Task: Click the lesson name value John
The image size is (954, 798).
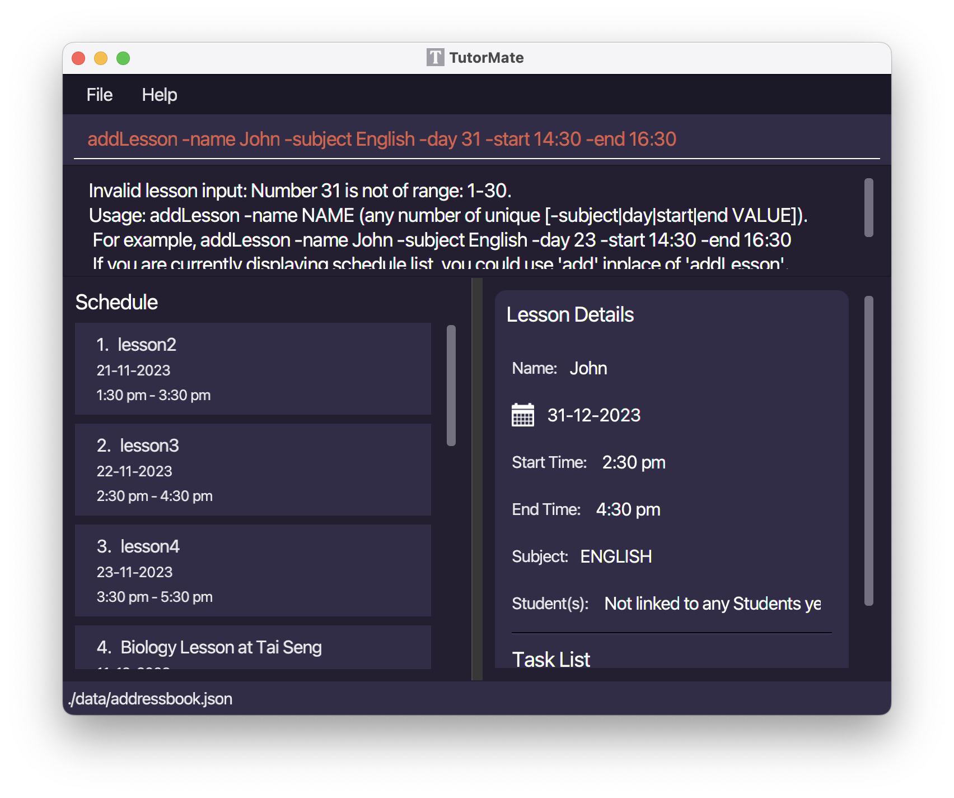Action: pyautogui.click(x=588, y=368)
